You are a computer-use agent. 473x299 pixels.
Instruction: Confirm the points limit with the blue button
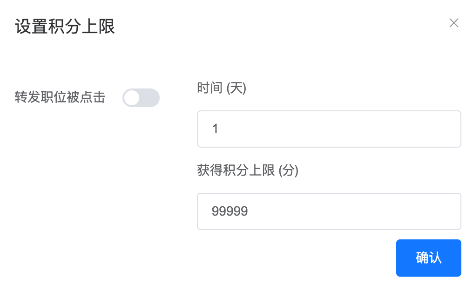tap(429, 258)
